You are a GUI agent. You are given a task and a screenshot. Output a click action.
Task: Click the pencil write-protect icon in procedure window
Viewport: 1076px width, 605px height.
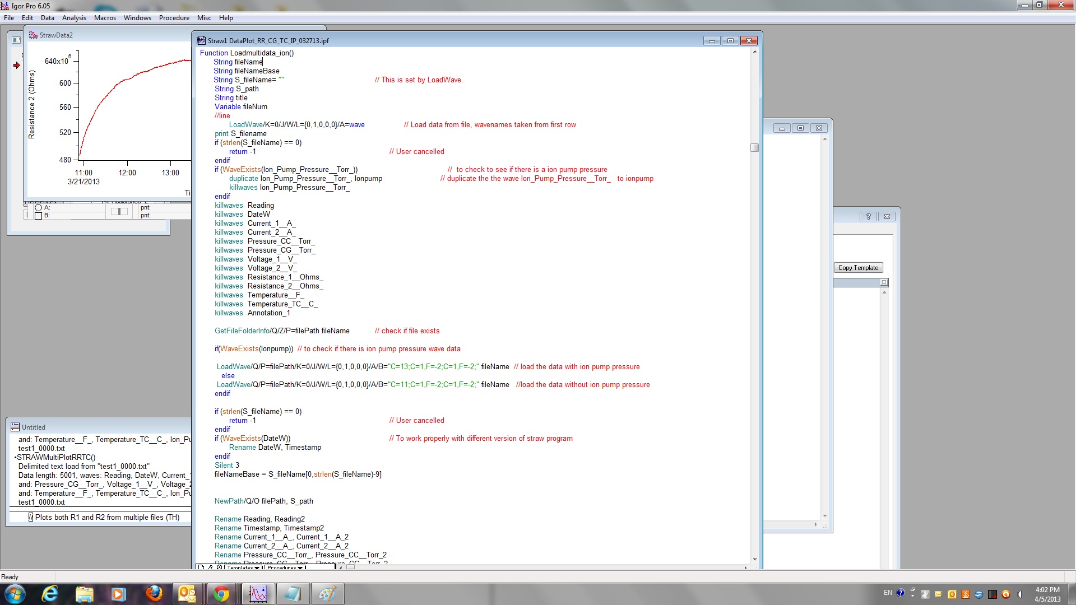pyautogui.click(x=211, y=567)
